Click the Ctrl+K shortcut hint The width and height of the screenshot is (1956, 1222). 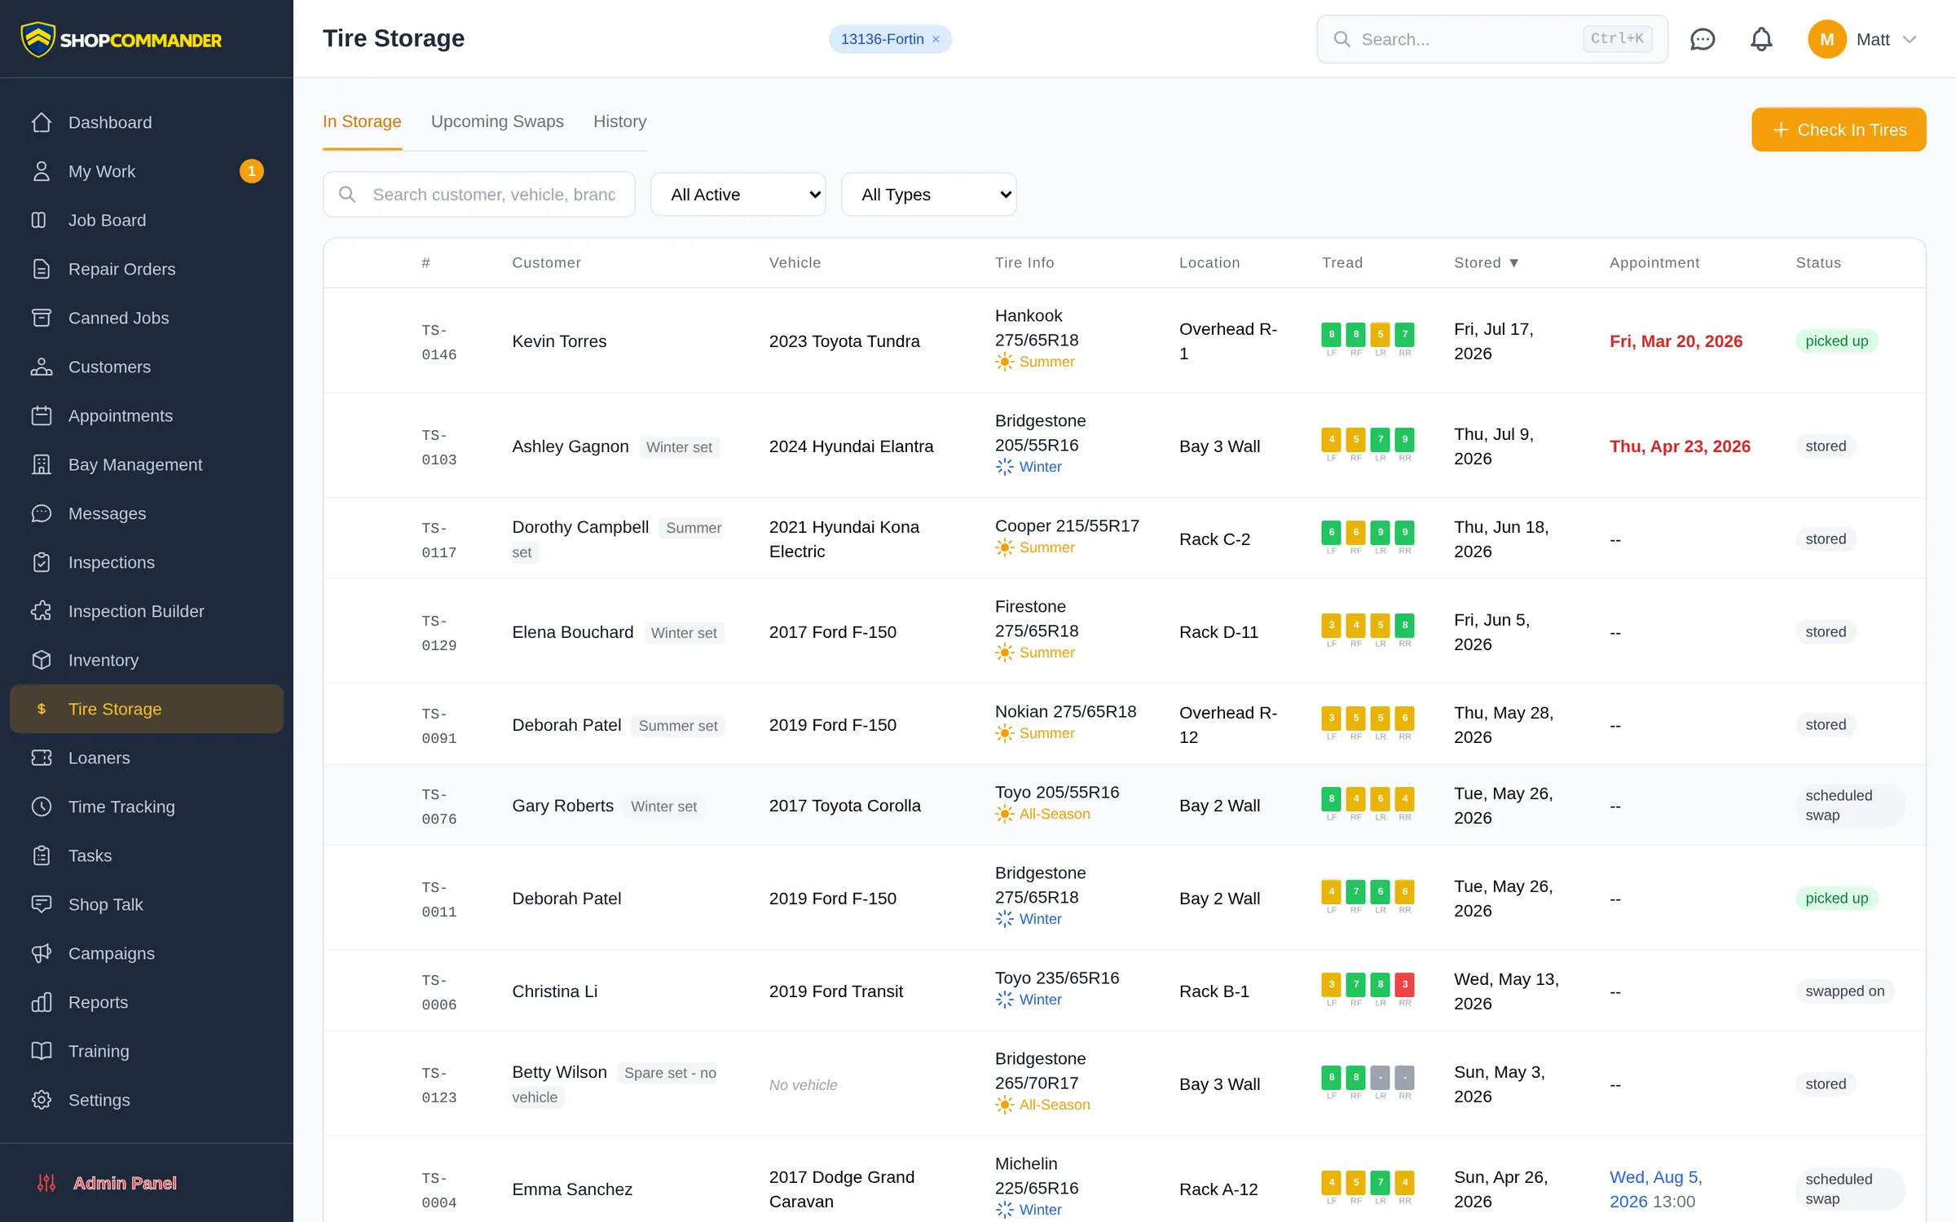(1617, 38)
